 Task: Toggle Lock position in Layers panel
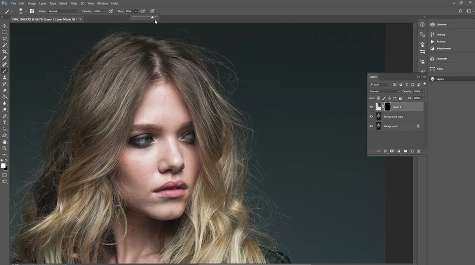389,98
